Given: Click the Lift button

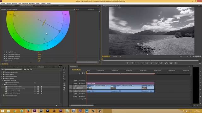Looking at the screenshot, I should [166, 63].
